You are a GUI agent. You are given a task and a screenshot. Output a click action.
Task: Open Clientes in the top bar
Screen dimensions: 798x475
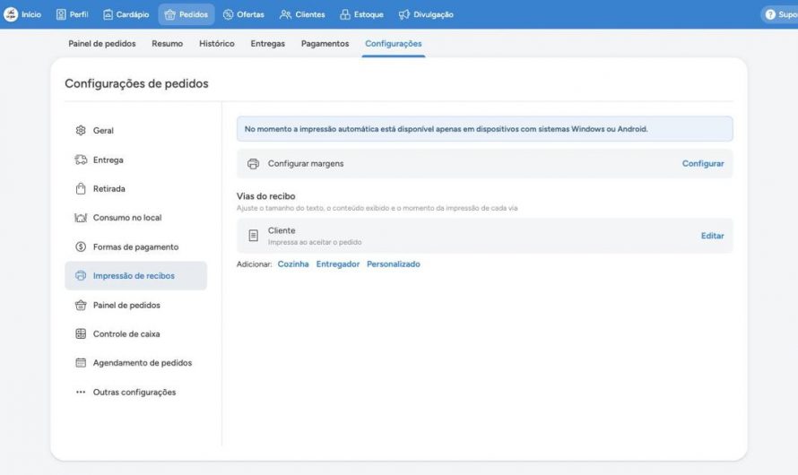click(x=302, y=14)
